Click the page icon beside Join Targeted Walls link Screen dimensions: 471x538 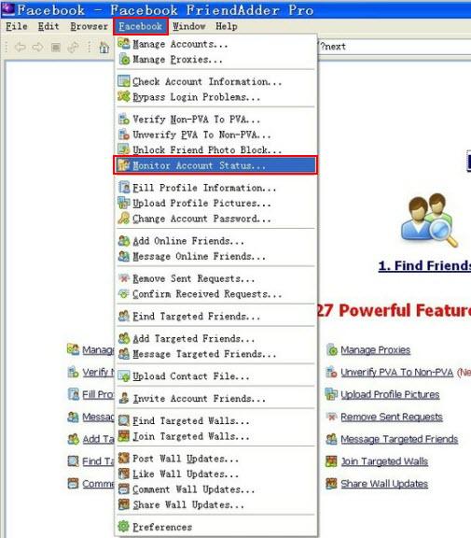[332, 461]
